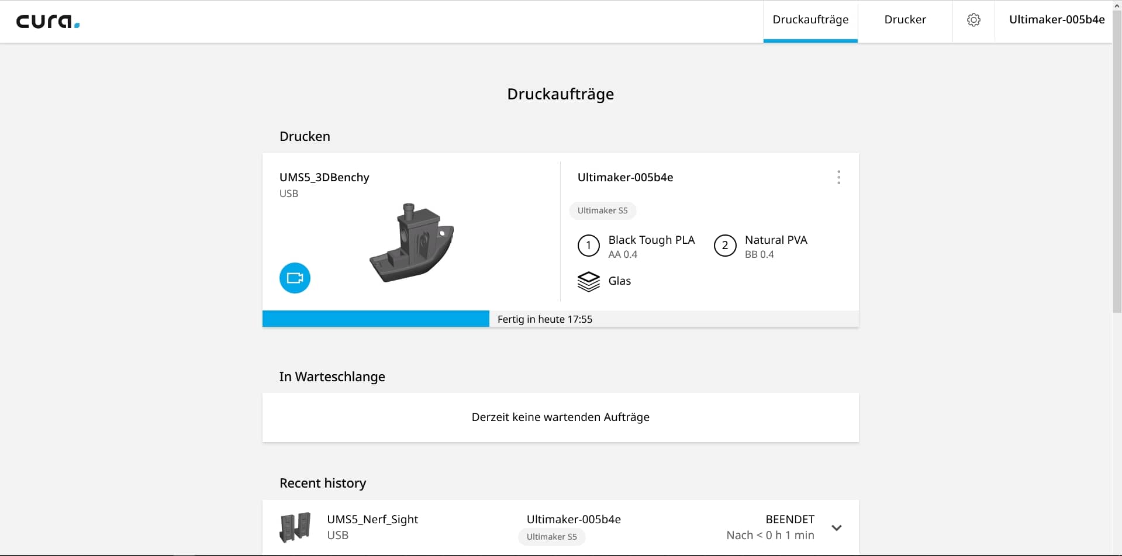Click the Druckaufträge page title
The image size is (1122, 556).
(x=561, y=94)
